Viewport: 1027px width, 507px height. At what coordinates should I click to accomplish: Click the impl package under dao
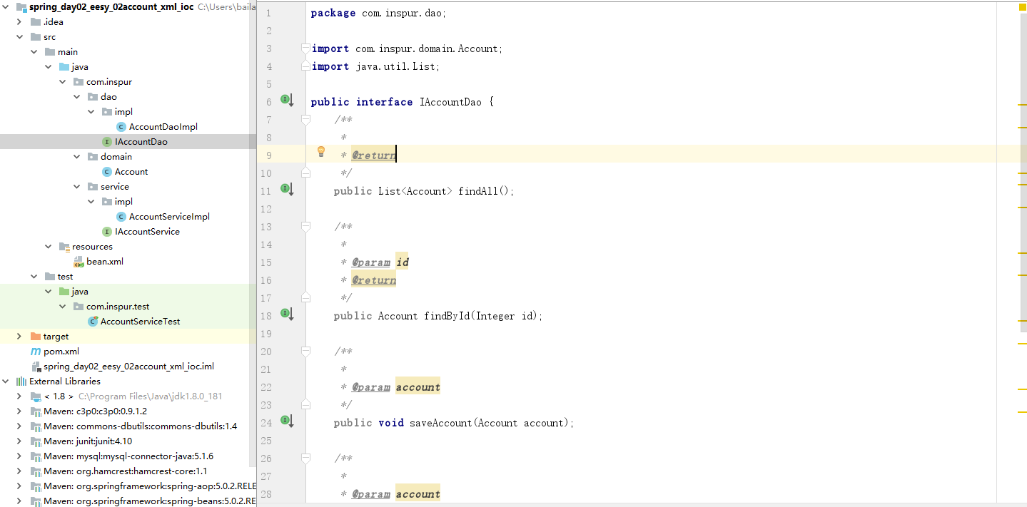pos(123,112)
